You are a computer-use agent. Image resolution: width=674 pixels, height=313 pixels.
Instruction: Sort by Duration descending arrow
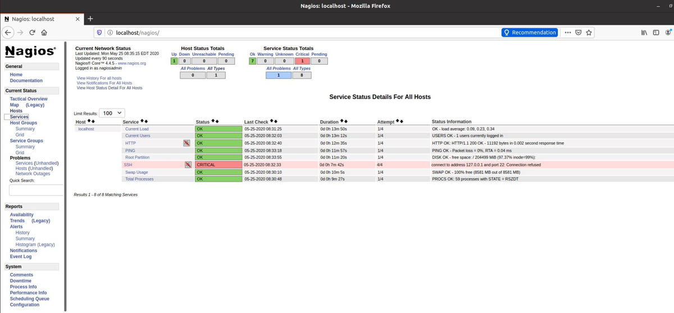coord(346,121)
